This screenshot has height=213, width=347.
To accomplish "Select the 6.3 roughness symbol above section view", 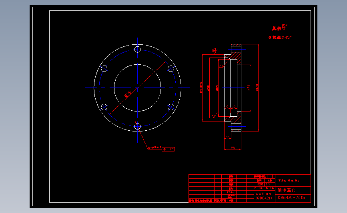I will point(215,51).
